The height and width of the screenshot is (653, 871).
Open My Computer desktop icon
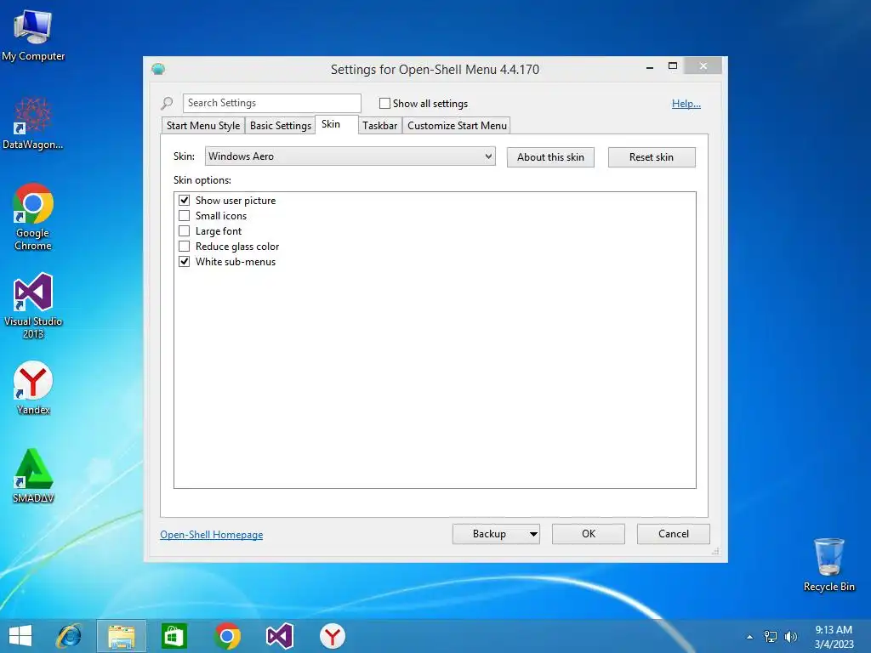33,36
